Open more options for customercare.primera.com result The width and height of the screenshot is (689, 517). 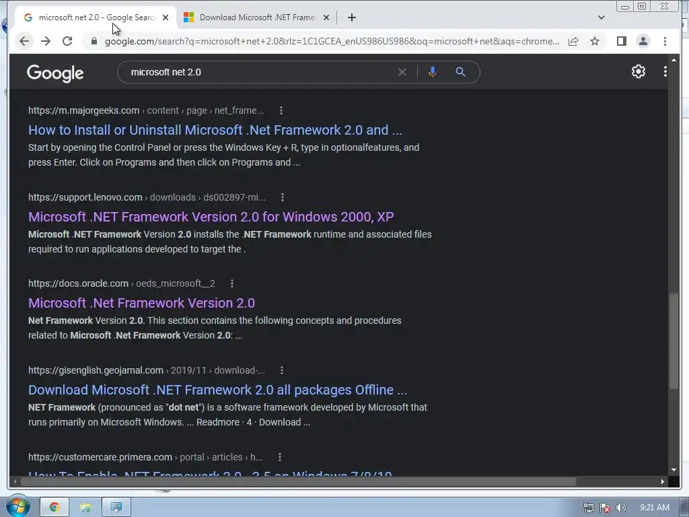279,457
